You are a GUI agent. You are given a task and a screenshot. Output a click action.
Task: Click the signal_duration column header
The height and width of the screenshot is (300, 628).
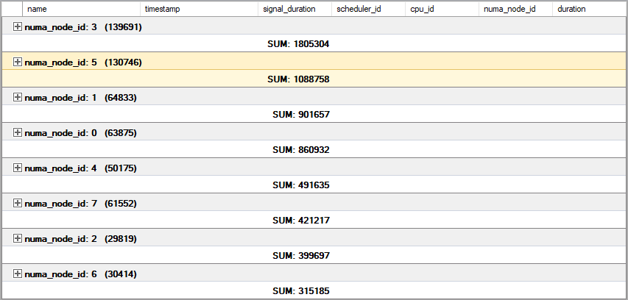[294, 10]
